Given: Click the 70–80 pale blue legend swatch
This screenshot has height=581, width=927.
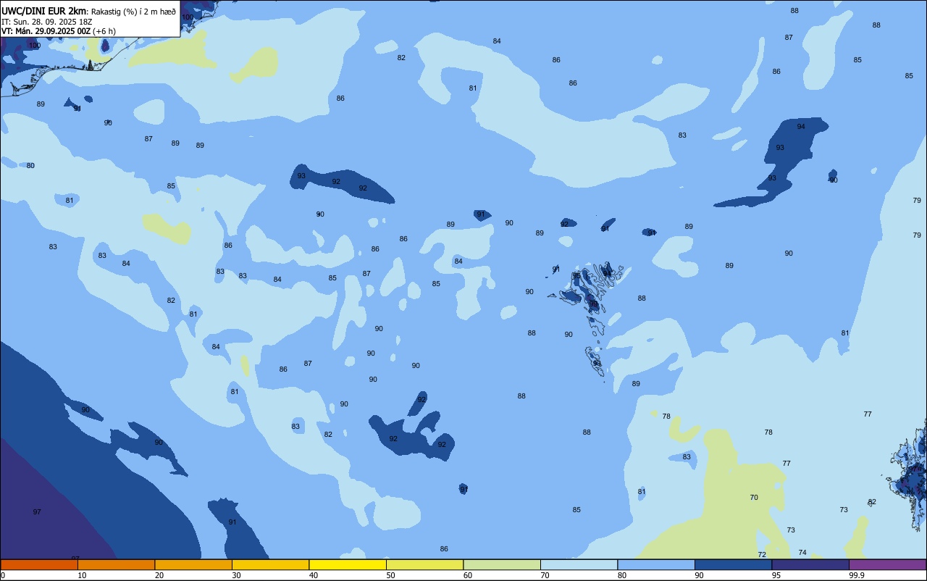Looking at the screenshot, I should [579, 564].
